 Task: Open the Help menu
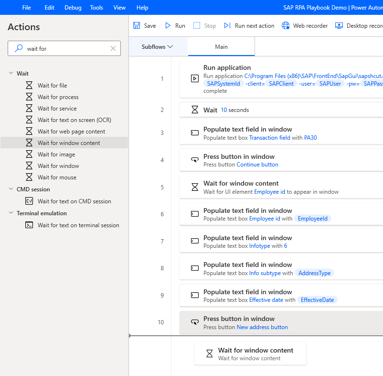(142, 8)
